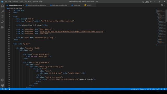Click the ports status bar icon
The height and width of the screenshot is (94, 167).
coord(10,89)
